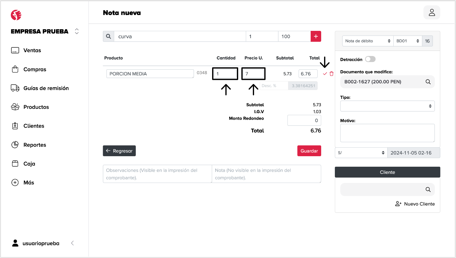Click the Nuevo Cliente link
Image resolution: width=456 pixels, height=258 pixels.
(x=415, y=204)
